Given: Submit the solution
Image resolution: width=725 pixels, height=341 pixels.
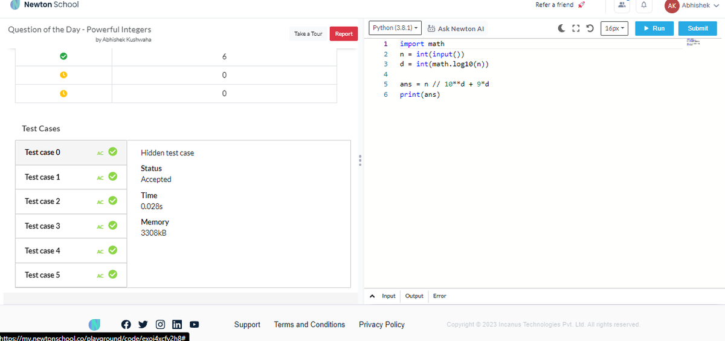Looking at the screenshot, I should pyautogui.click(x=697, y=28).
